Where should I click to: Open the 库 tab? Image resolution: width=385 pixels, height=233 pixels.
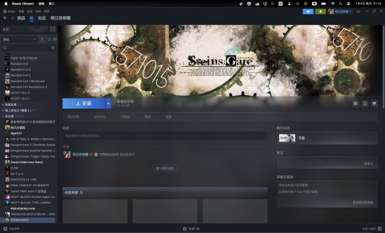[32, 18]
